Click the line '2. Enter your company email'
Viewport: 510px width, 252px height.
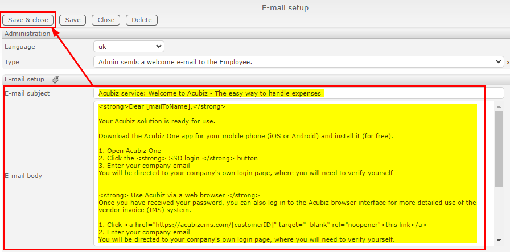point(145,232)
